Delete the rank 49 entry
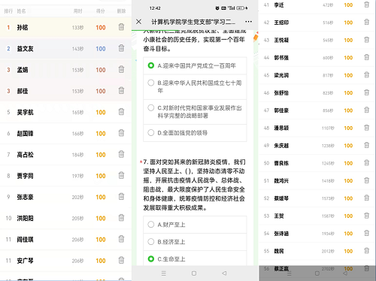Viewport: 376px width, 281px height. click(x=366, y=145)
